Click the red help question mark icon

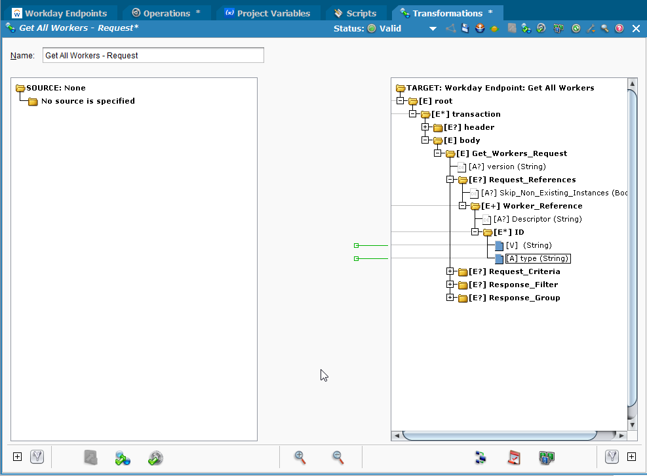click(x=619, y=29)
